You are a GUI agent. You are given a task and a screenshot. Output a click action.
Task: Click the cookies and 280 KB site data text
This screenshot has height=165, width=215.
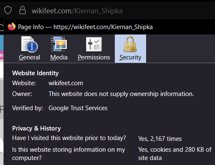coord(175,154)
